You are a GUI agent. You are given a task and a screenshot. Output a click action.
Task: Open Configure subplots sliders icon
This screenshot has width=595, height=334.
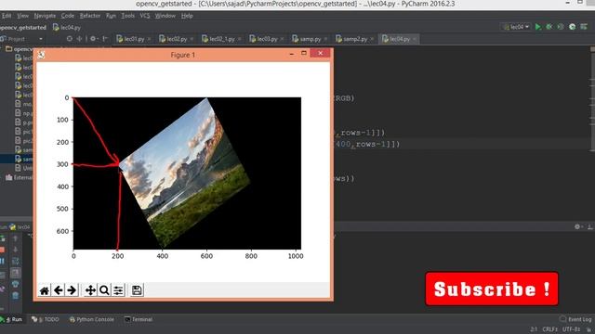point(118,290)
